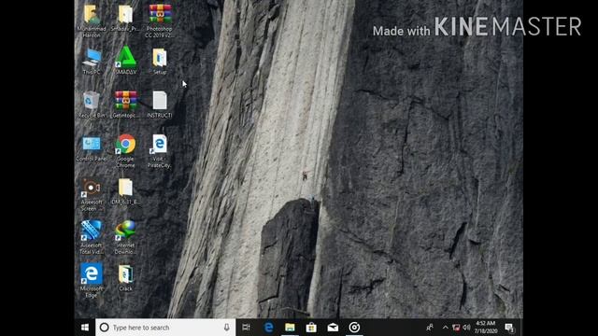Open the circular recorder app on taskbar

coord(354,328)
